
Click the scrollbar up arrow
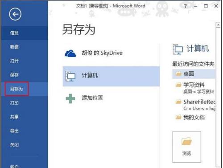pyautogui.click(x=218, y=25)
